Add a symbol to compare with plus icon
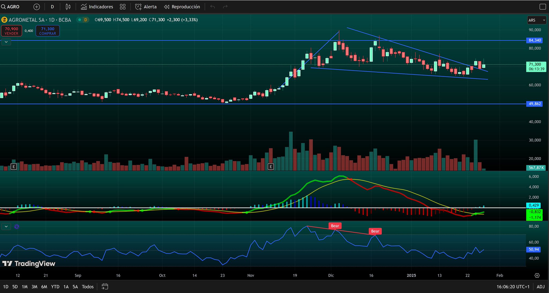 pyautogui.click(x=36, y=7)
